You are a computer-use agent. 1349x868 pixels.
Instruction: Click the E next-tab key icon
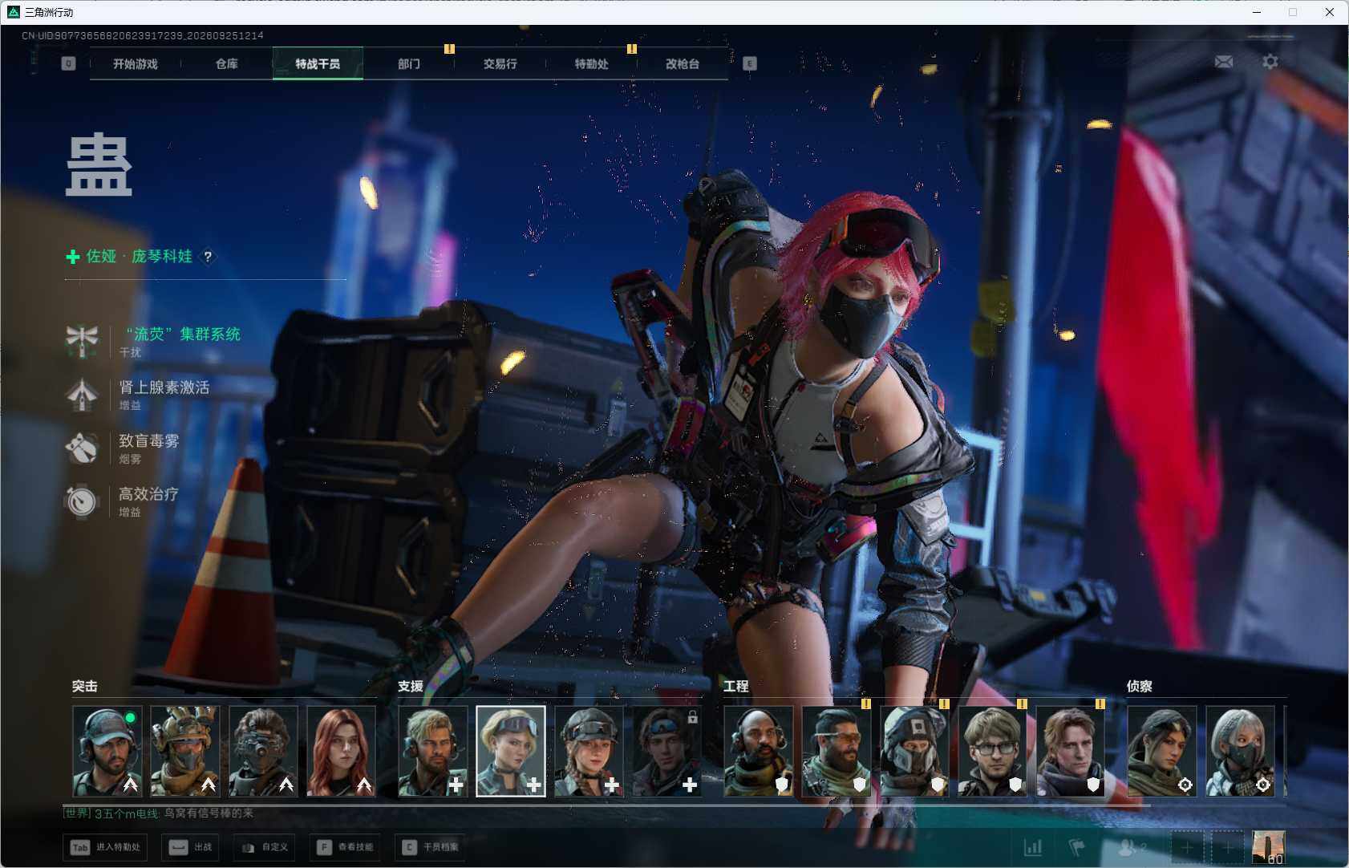point(750,63)
